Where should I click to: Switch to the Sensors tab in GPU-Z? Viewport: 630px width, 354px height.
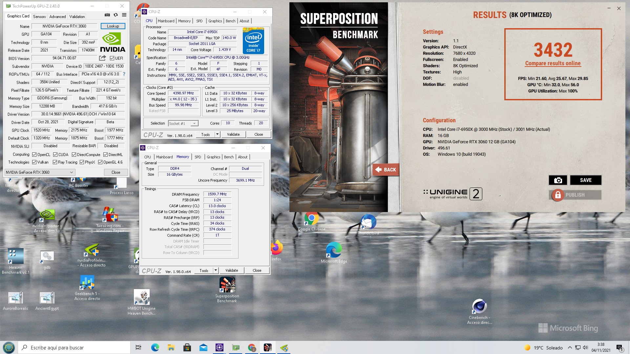pyautogui.click(x=39, y=16)
